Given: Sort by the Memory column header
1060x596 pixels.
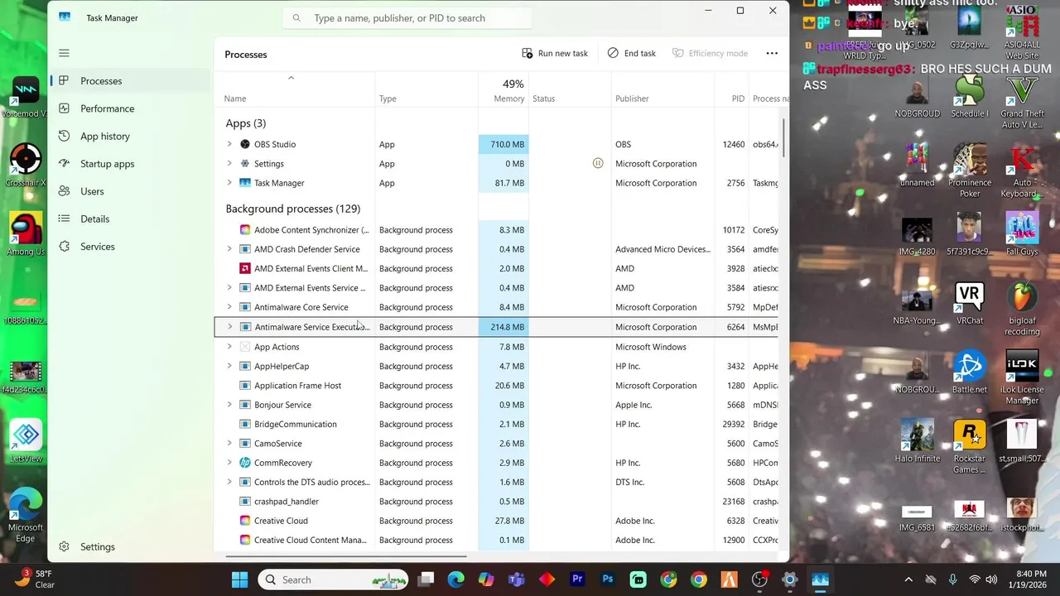Looking at the screenshot, I should [x=503, y=90].
